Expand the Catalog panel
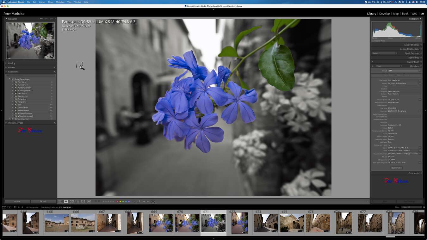The width and height of the screenshot is (427, 240). (x=6, y=63)
